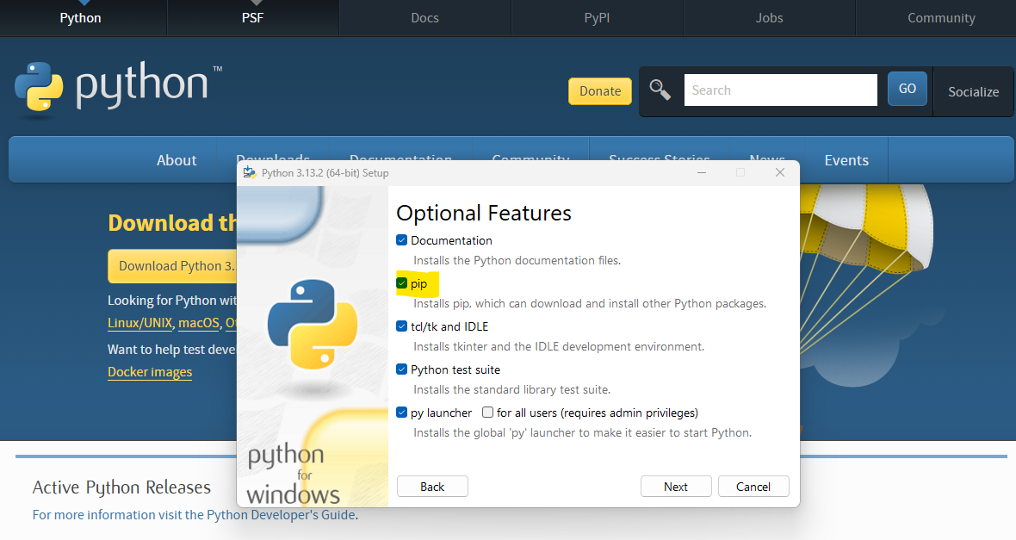Screen dimensions: 1016x540
Task: Cancel the Python setup dialog
Action: pos(753,487)
